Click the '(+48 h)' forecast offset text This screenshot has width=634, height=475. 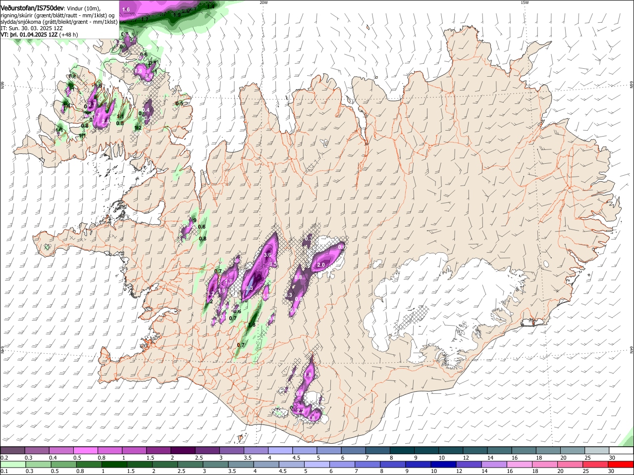(69, 35)
